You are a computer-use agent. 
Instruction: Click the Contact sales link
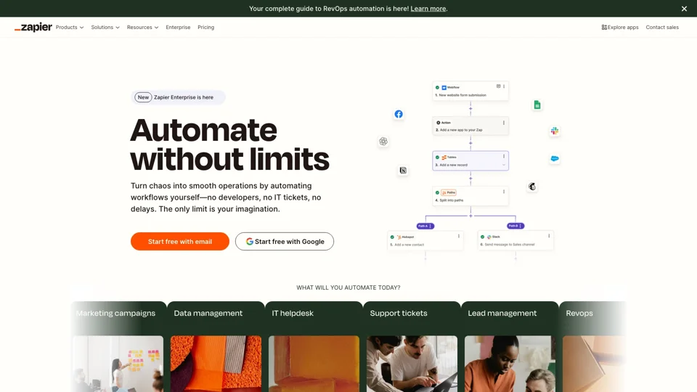[x=662, y=27]
